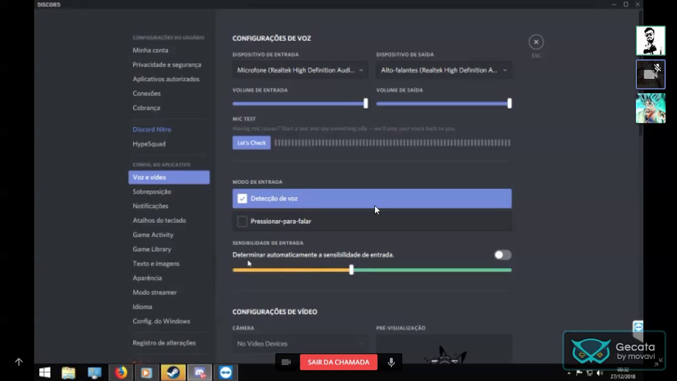Viewport: 677px width, 381px height.
Task: Open Registro de alterações
Action: [164, 342]
